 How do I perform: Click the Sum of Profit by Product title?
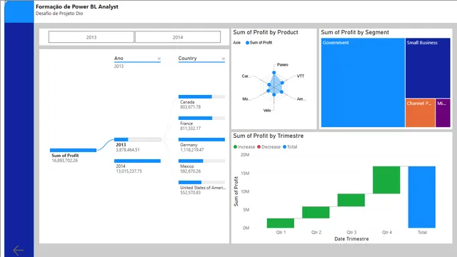tap(266, 32)
